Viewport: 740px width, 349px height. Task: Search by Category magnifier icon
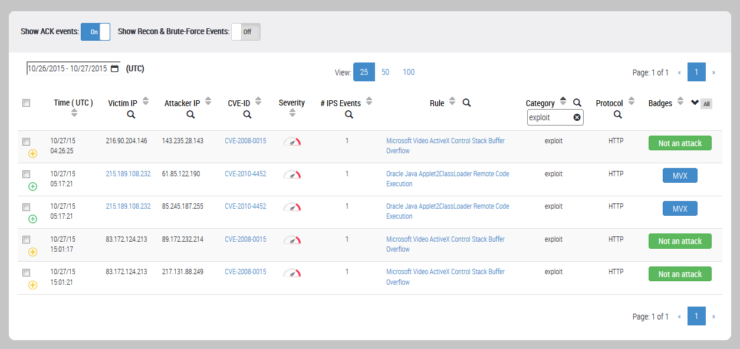577,103
